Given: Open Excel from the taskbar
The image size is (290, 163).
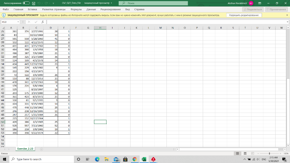Looking at the screenshot, I should 144,159.
